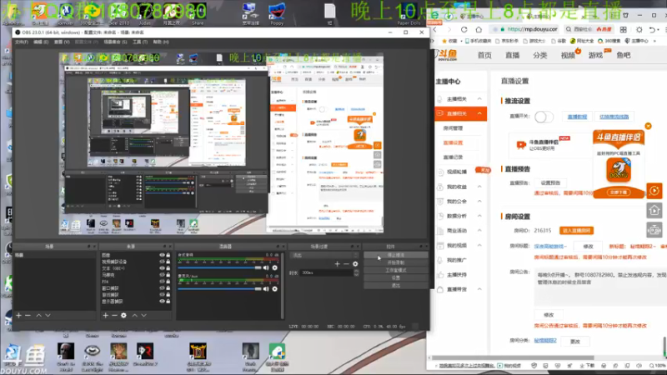667x375 pixels.
Task: Add a new scene with the plus icon
Action: (x=18, y=316)
